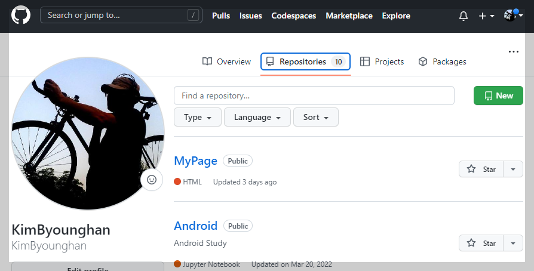Click the star icon for Android
Screen dimensions: 534x271
(471, 243)
